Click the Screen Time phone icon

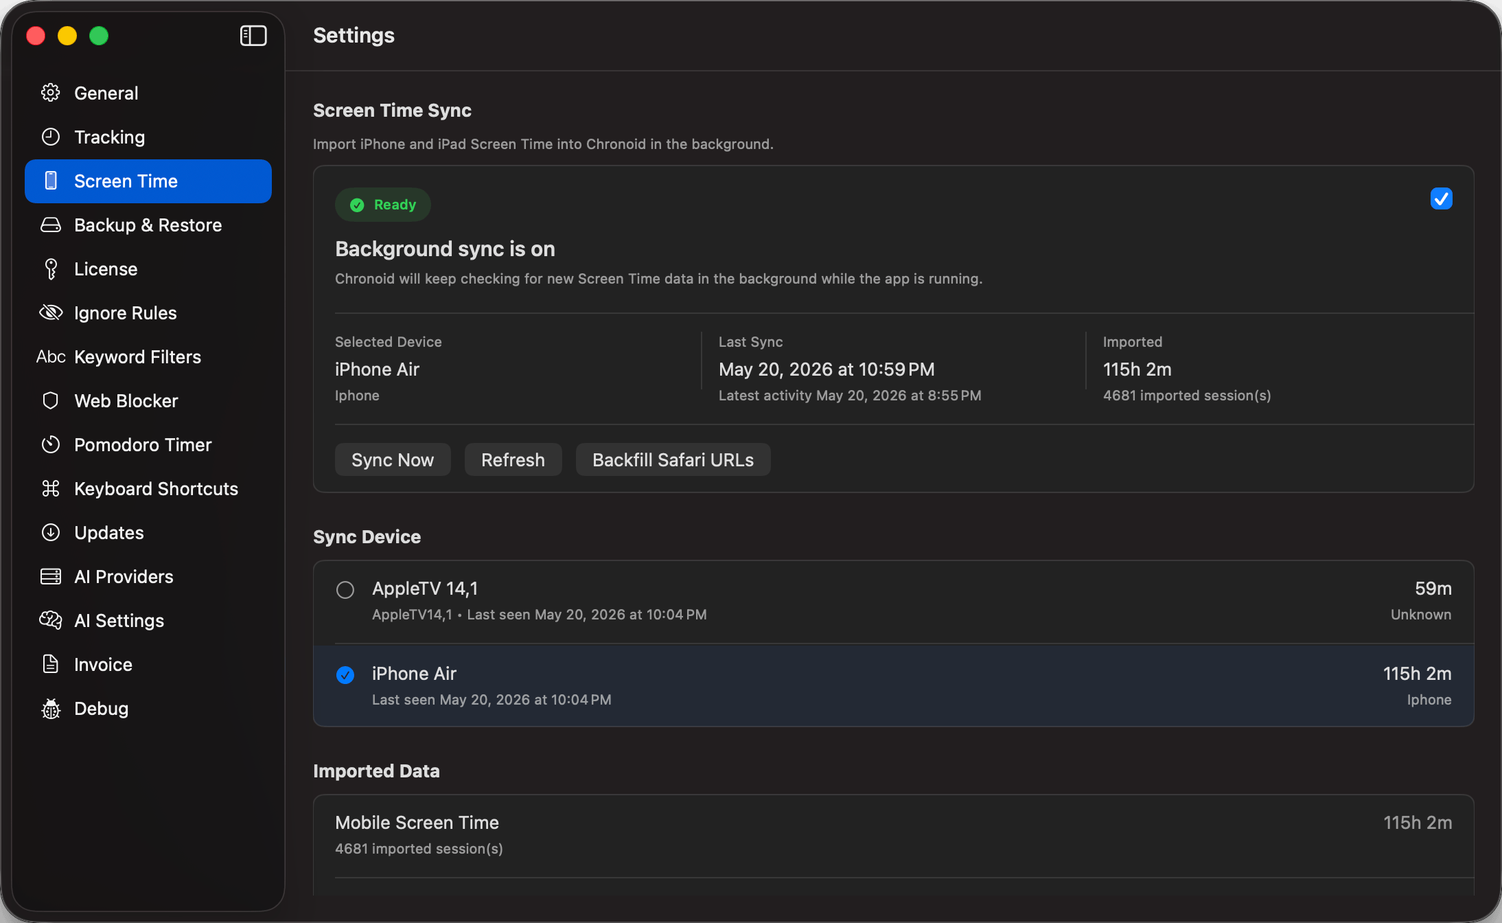51,181
